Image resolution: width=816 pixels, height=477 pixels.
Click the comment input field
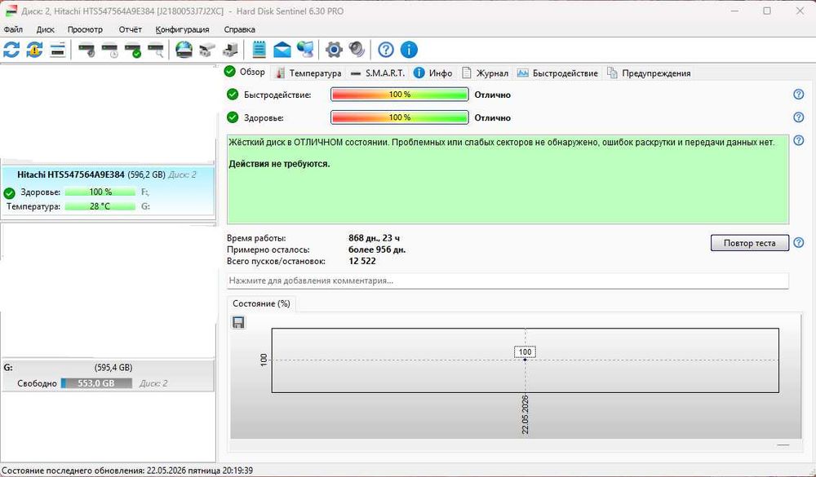tap(508, 280)
